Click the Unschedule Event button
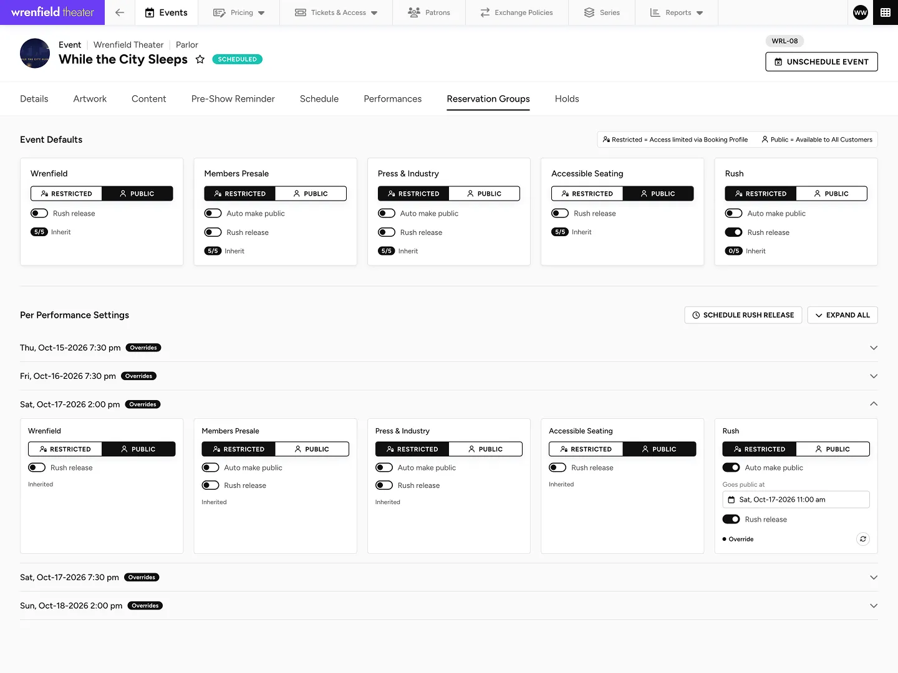The image size is (898, 673). [x=821, y=62]
